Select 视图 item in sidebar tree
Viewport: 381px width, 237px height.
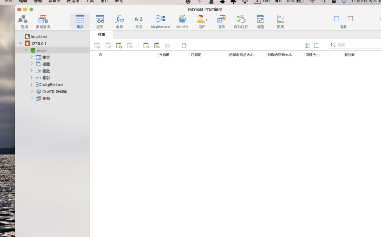[x=46, y=64]
